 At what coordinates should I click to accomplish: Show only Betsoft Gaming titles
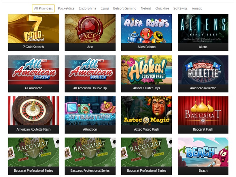coord(125,8)
